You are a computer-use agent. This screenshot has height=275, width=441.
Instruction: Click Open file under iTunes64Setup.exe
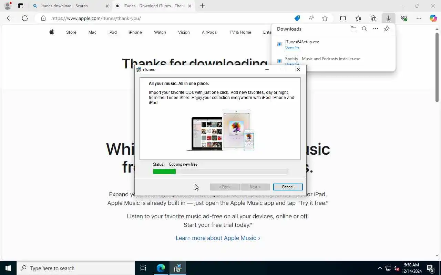click(292, 47)
